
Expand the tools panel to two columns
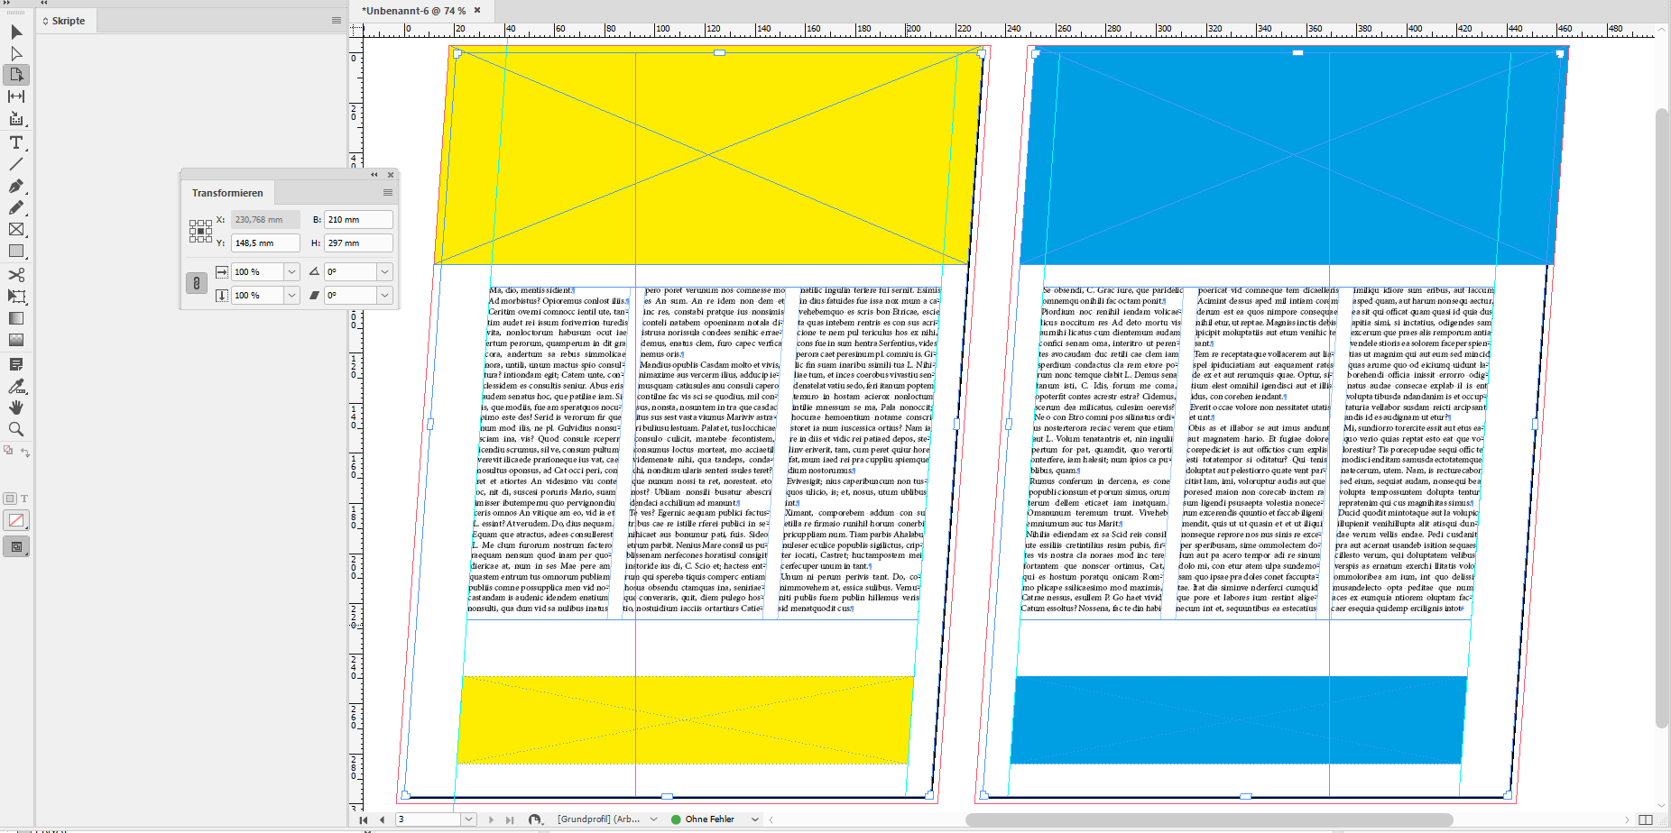[8, 3]
